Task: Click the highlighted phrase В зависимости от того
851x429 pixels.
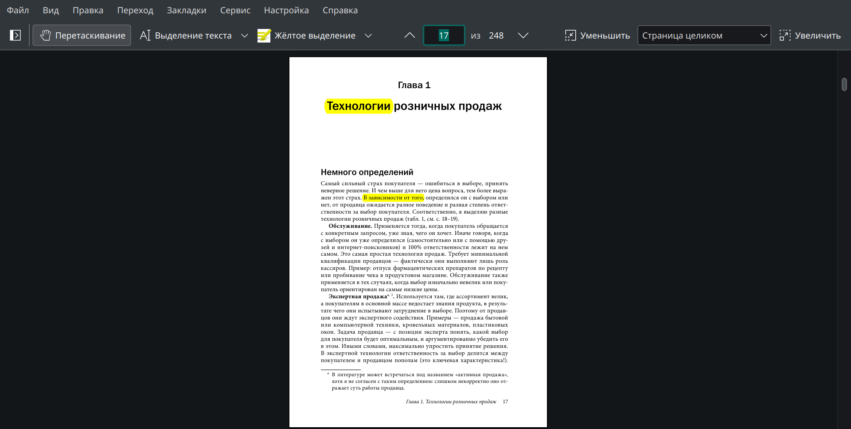Action: pos(394,198)
